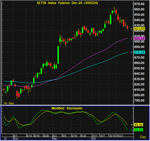
Task: Click the yellow arrow beside 49.44
Action: tap(132, 125)
